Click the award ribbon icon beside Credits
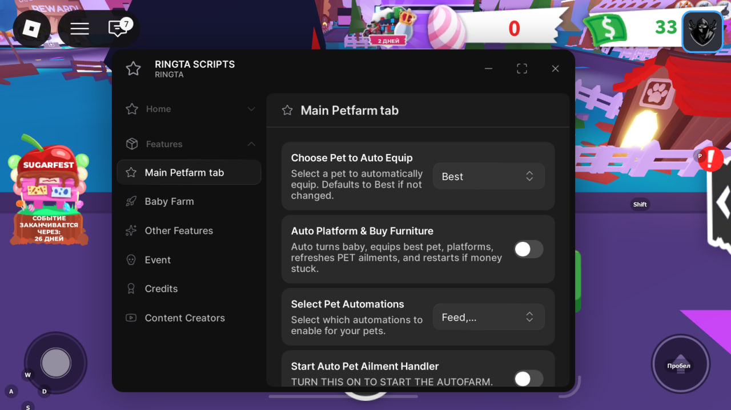Viewport: 731px width, 410px height. (x=131, y=289)
